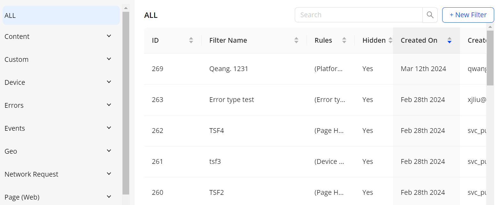Sort by Hidden column arrows
498x205 pixels.
click(x=390, y=40)
